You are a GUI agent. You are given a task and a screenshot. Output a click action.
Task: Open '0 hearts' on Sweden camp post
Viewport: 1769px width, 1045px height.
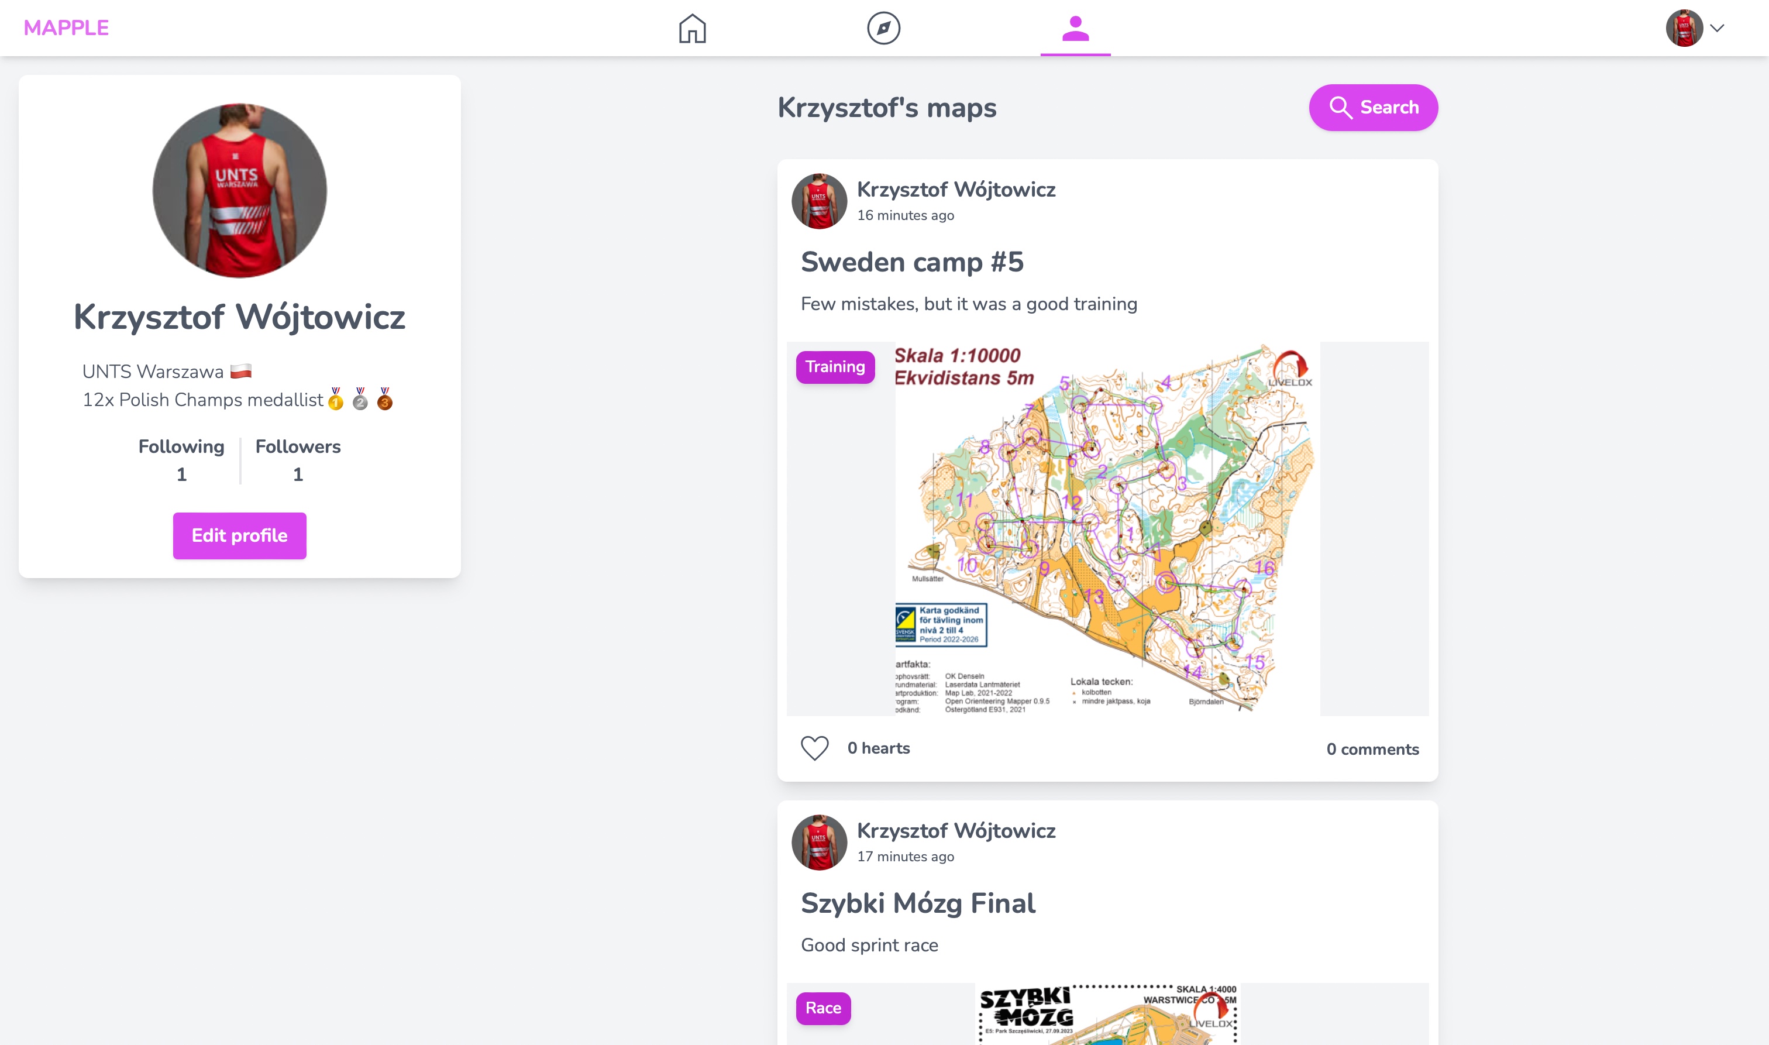point(879,748)
